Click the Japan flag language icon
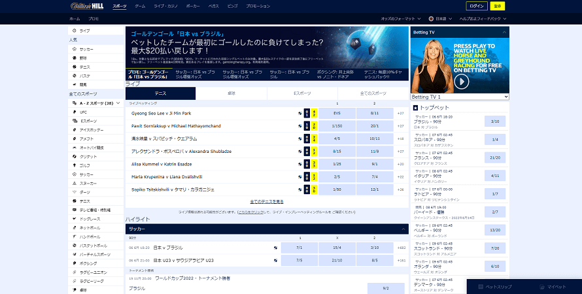 [431, 18]
